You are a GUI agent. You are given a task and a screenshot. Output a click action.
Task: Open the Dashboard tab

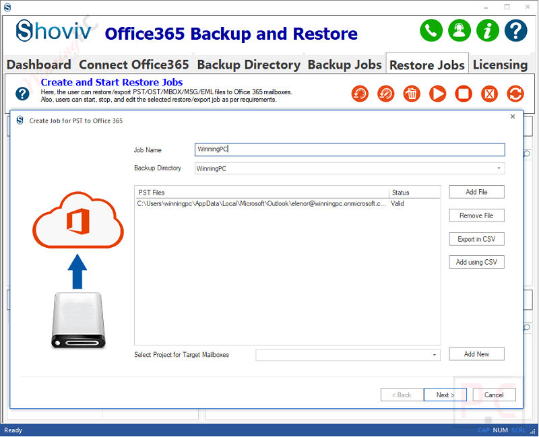coord(39,65)
